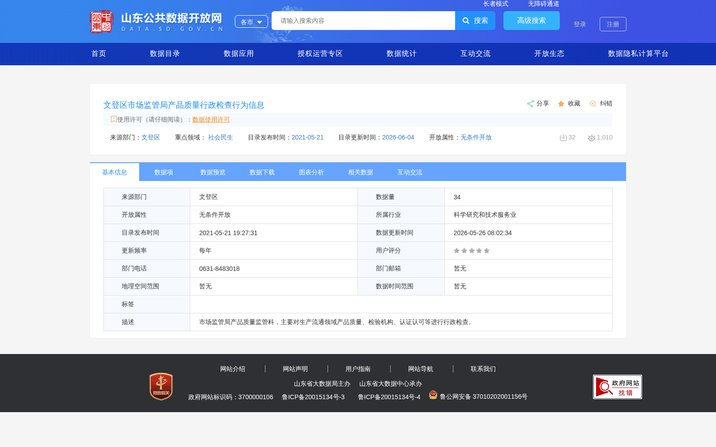Viewport: 716px width, 447px height.
Task: Rate the dataset with the fifth star
Action: click(x=487, y=251)
